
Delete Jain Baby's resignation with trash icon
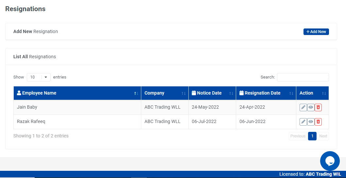[318, 107]
